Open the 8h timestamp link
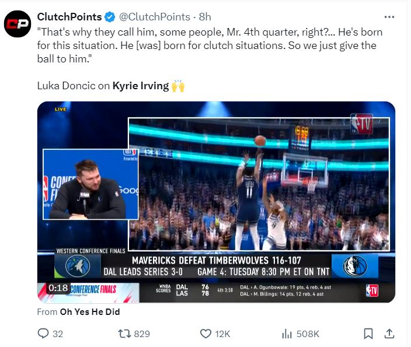The height and width of the screenshot is (347, 411). coord(205,17)
